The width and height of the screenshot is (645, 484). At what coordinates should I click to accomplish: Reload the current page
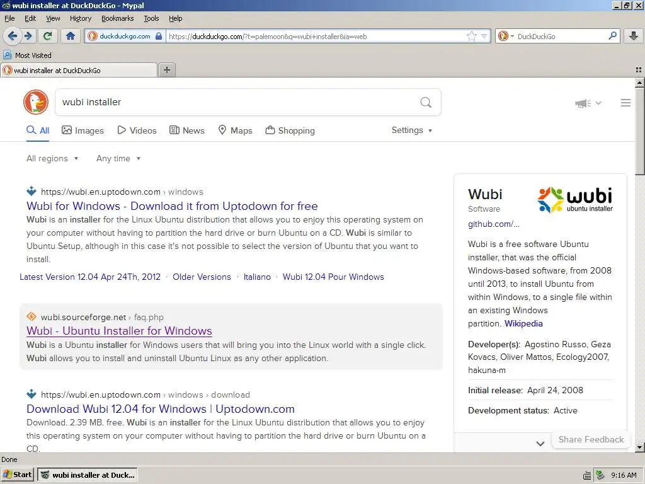coord(47,36)
